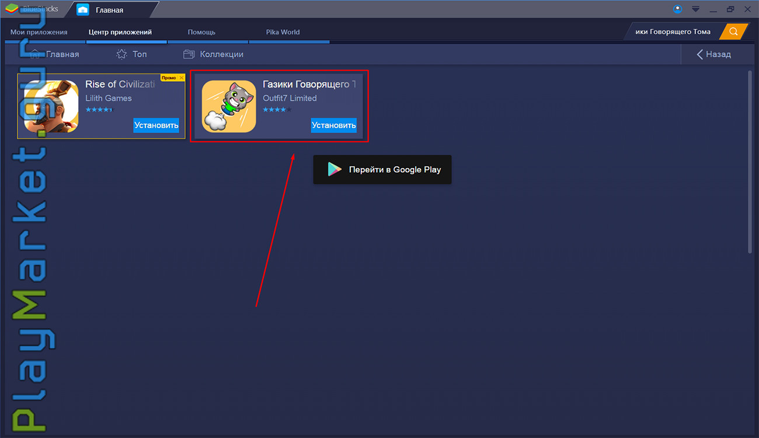Click the BlueStacks logo in the title bar
The height and width of the screenshot is (438, 759).
12,9
